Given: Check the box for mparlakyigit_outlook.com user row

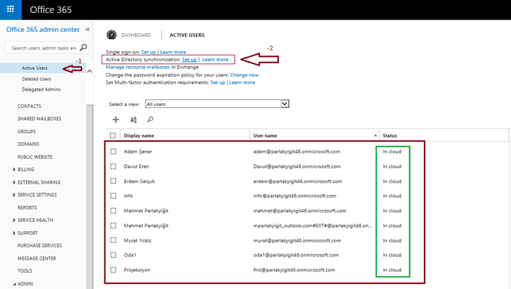Looking at the screenshot, I should (x=113, y=226).
